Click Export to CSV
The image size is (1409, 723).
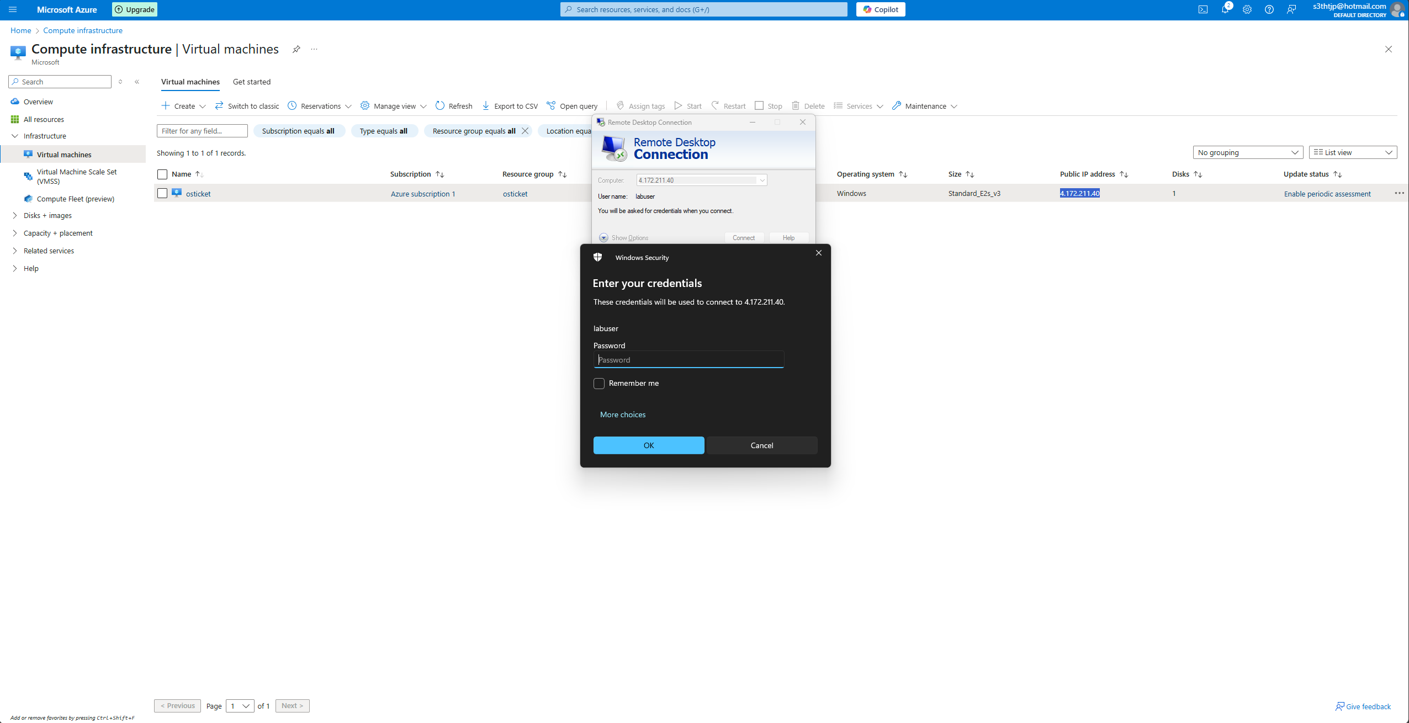(x=510, y=106)
